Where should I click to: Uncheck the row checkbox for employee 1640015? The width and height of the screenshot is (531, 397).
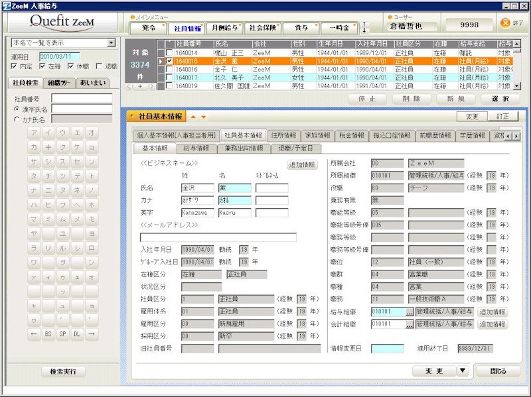[169, 61]
